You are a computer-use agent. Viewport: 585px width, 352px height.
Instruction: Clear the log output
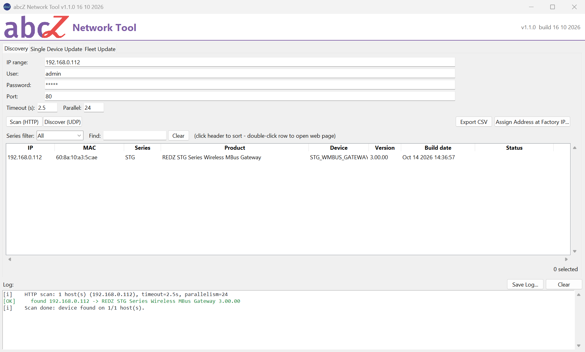tap(564, 284)
